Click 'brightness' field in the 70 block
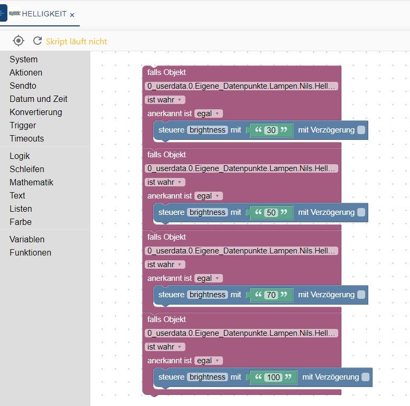410x406 pixels. (207, 295)
